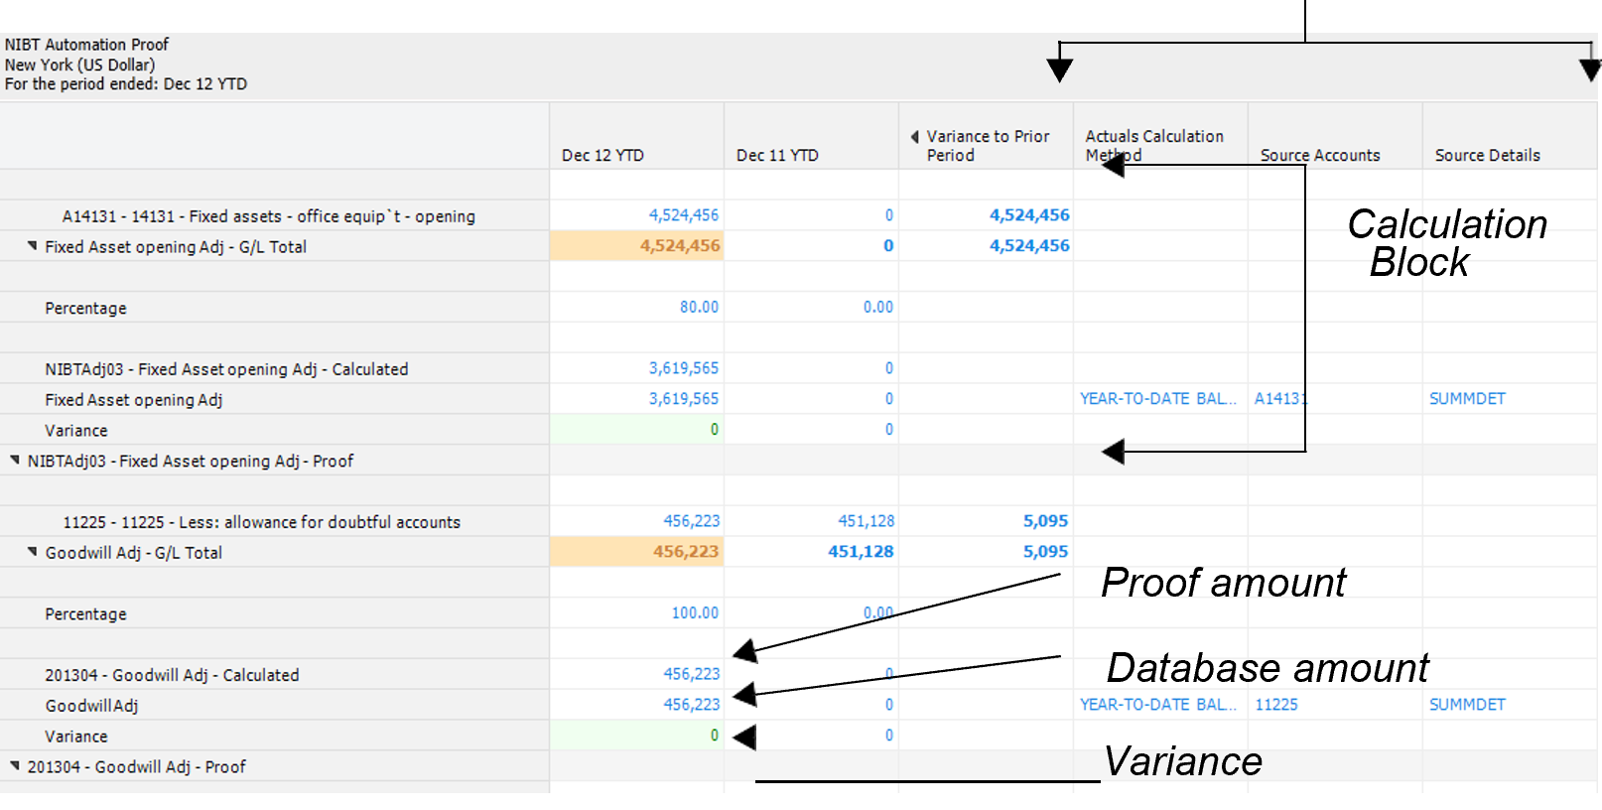This screenshot has height=810, width=1602.
Task: Open YEAR-TO-DATE BAL method in GoodwillAdj row
Action: 1157,705
